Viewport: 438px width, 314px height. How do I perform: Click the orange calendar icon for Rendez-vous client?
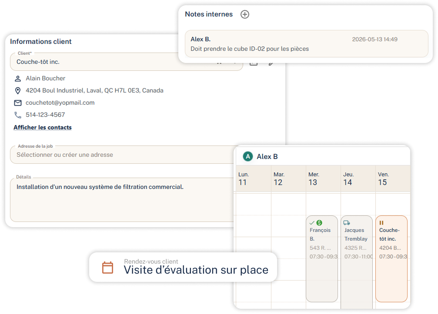click(x=107, y=268)
